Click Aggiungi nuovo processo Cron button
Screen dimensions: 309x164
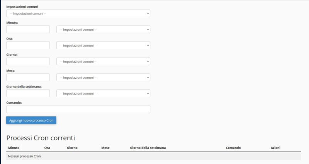point(31,120)
